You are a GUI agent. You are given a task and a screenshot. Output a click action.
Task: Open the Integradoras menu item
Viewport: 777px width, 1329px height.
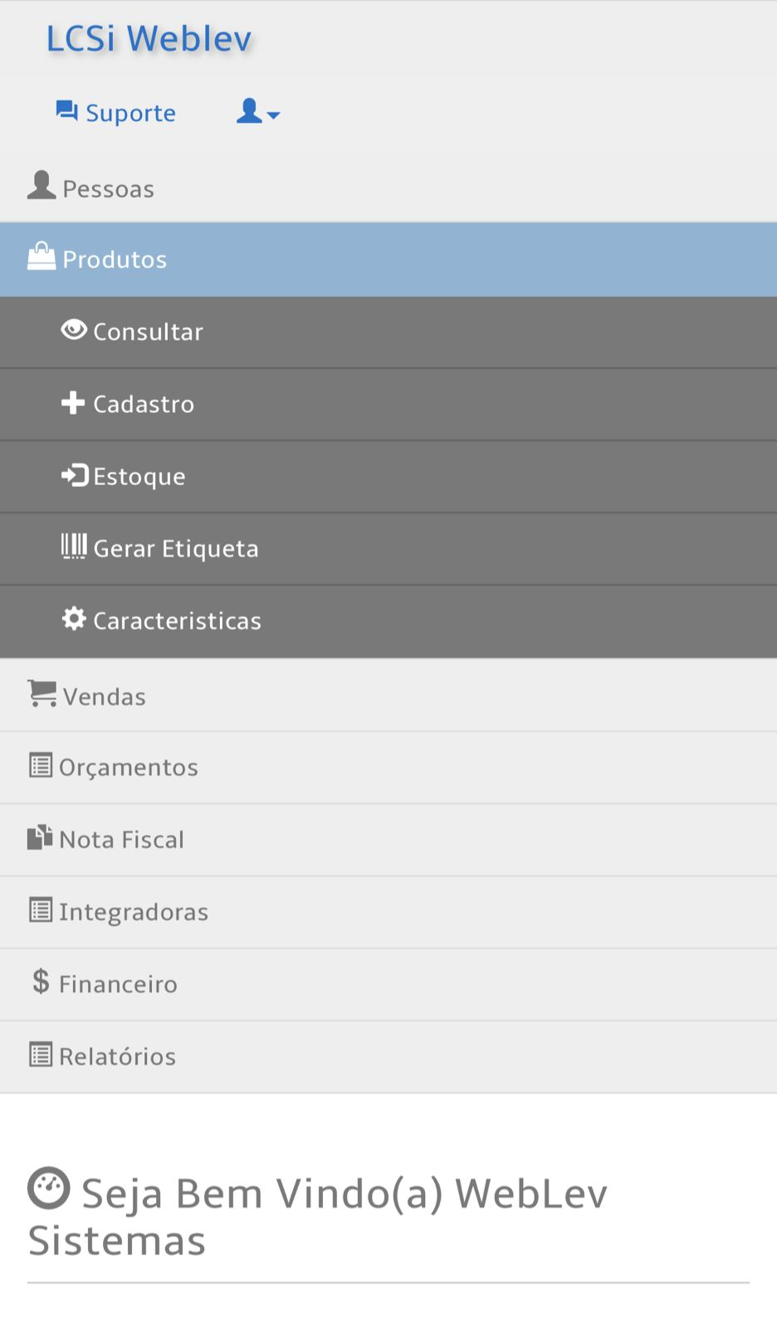(133, 912)
